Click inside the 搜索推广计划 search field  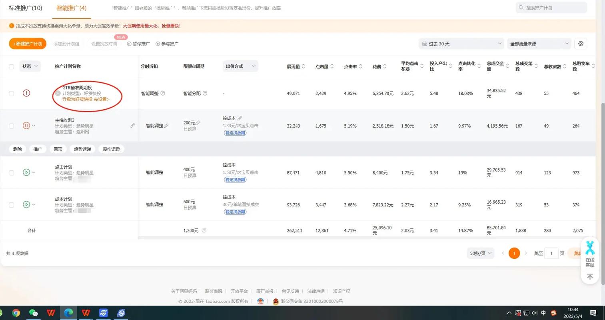click(551, 8)
